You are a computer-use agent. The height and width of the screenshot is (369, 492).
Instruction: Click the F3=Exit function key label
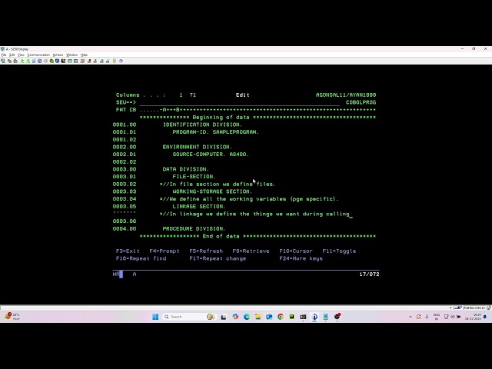(x=128, y=251)
